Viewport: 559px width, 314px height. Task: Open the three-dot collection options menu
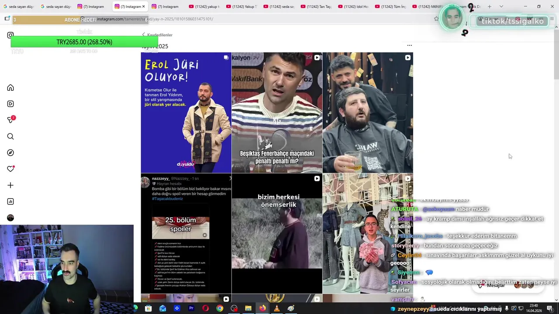[409, 45]
